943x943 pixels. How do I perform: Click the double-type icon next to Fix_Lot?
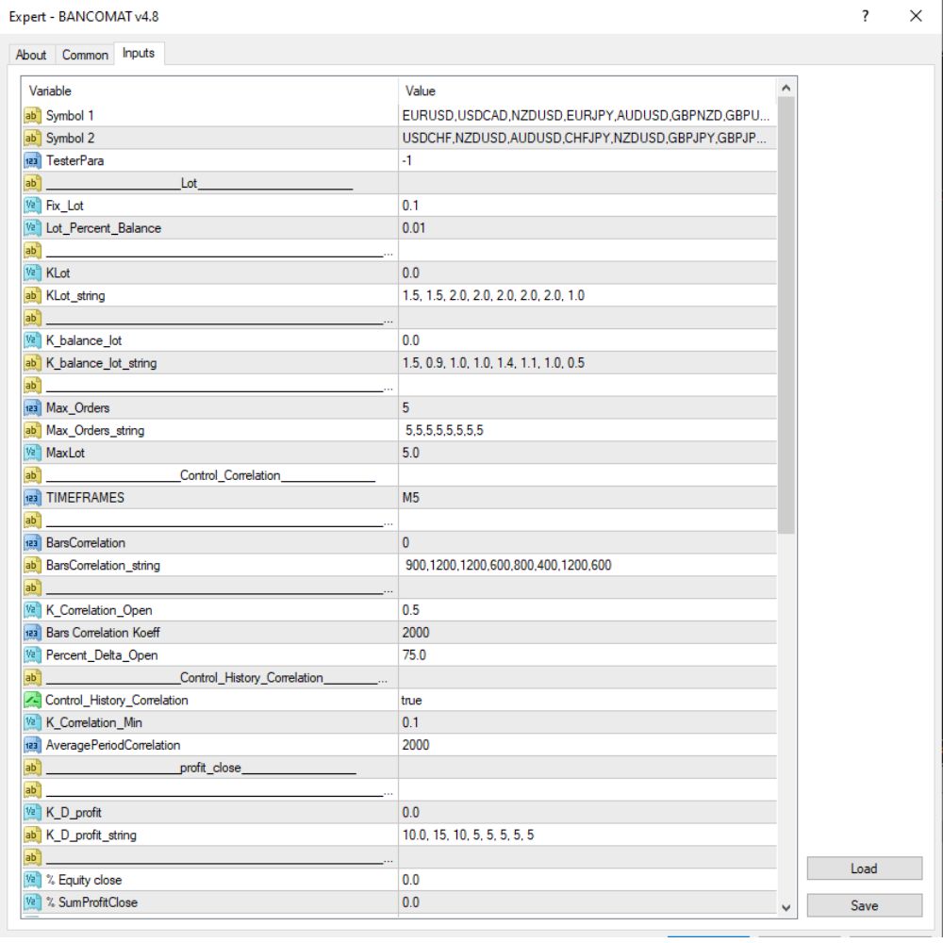(x=32, y=206)
